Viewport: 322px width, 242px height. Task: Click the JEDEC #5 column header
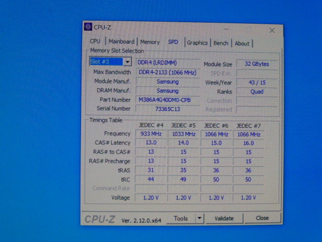coord(183,126)
